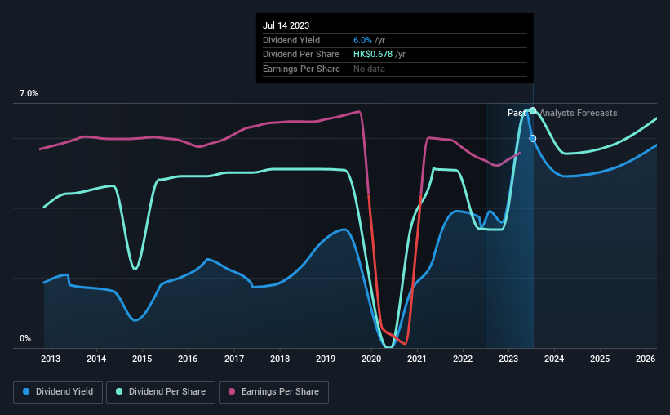The height and width of the screenshot is (415, 670).
Task: Click the teal Dividend Per Share legend dot
Action: [119, 391]
